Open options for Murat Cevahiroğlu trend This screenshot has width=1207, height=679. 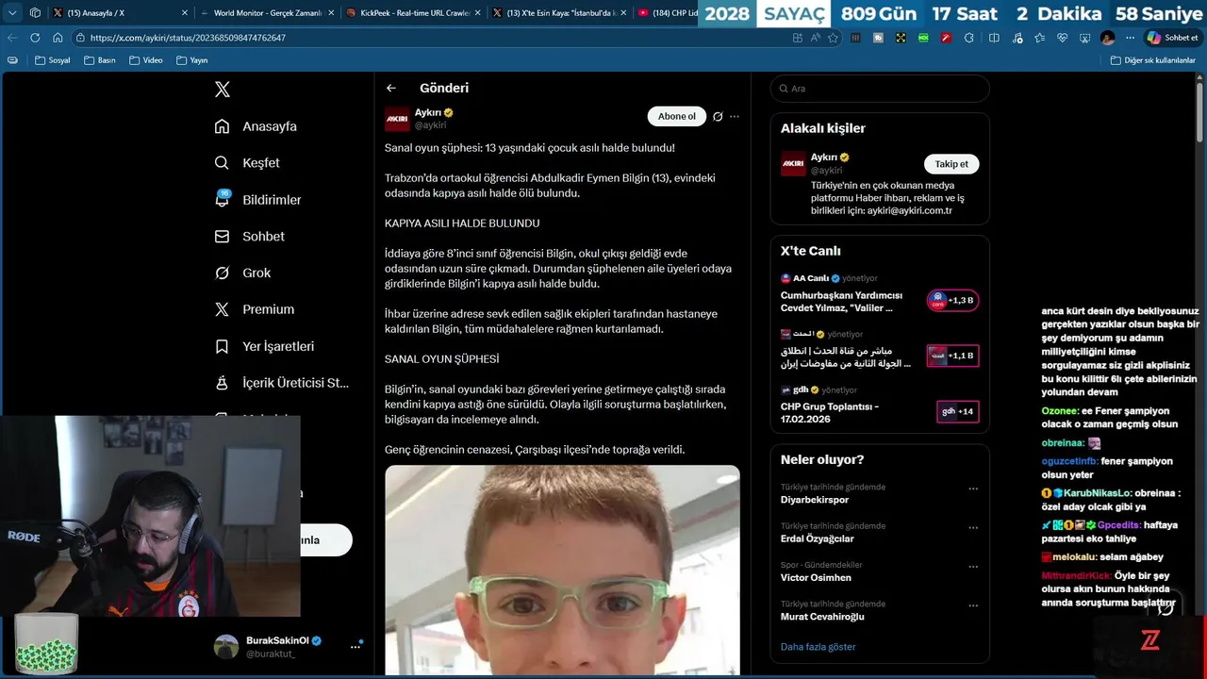pyautogui.click(x=973, y=605)
